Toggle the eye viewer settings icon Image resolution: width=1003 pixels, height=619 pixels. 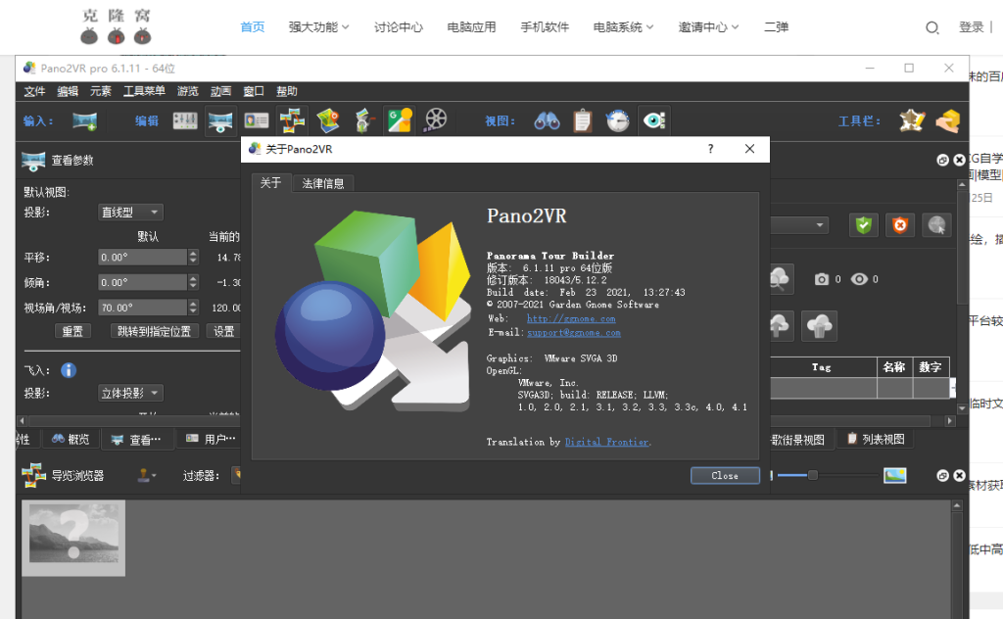653,120
